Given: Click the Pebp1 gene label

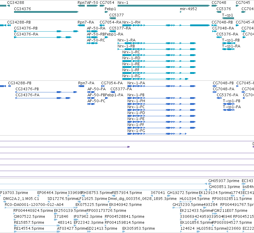Looking at the screenshot, I should [110, 9].
